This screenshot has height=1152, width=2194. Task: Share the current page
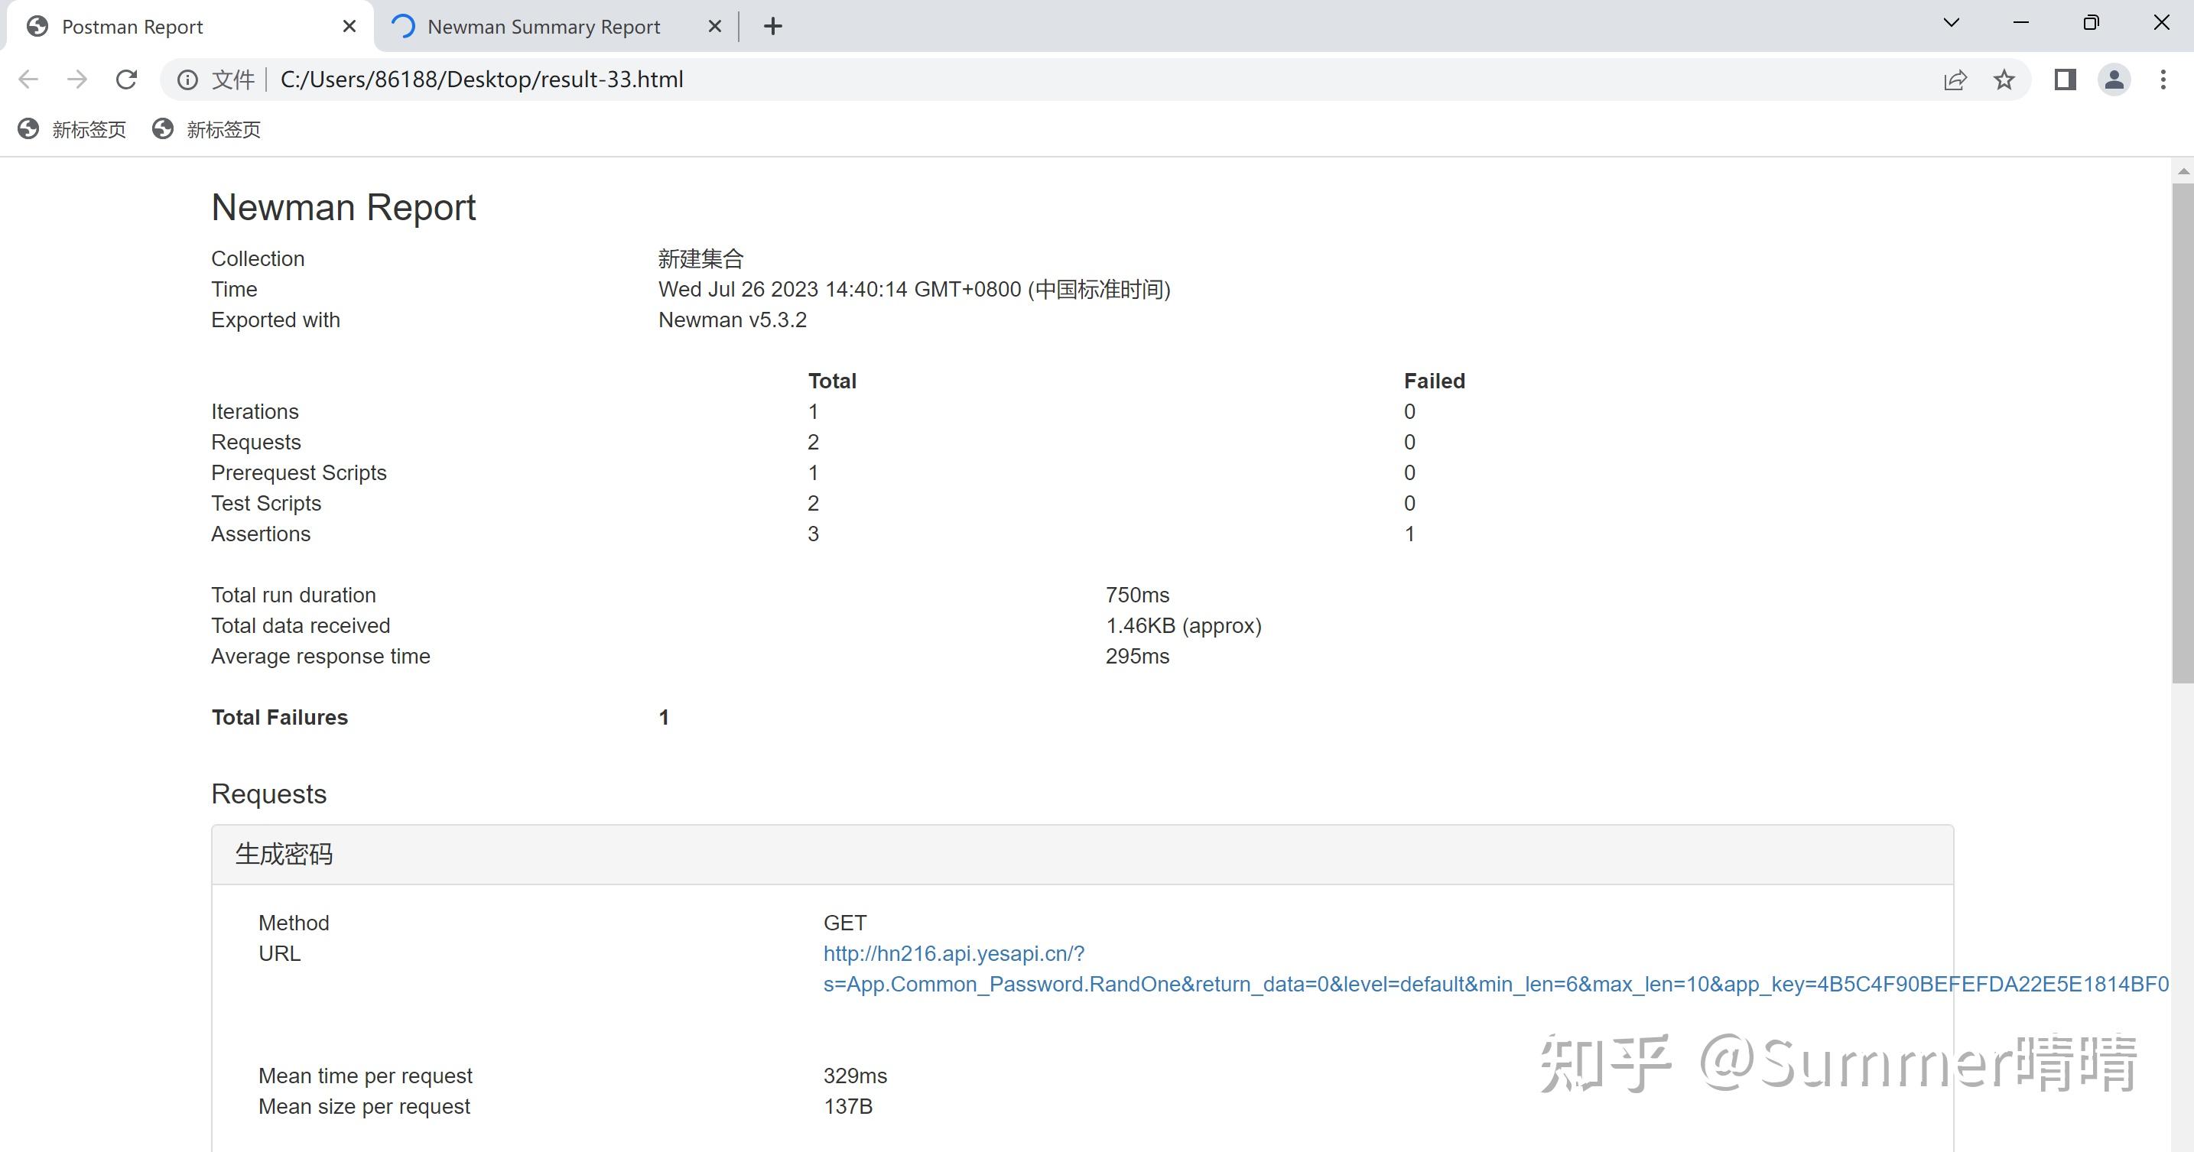pyautogui.click(x=1955, y=80)
